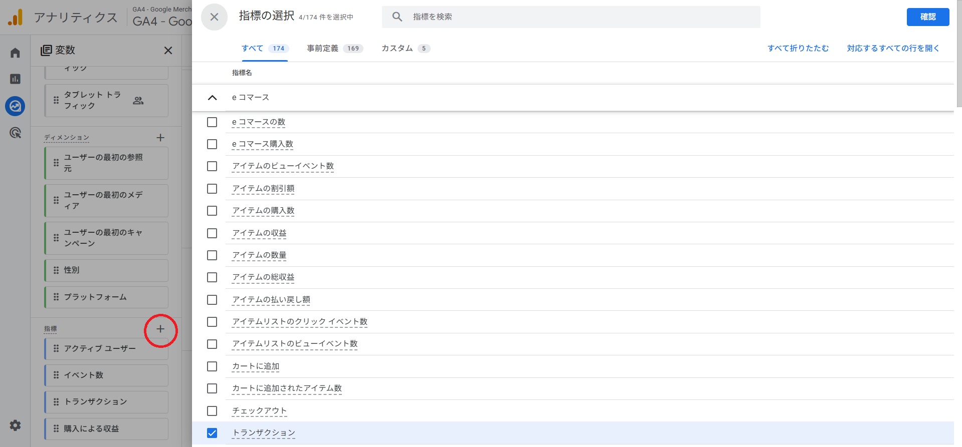This screenshot has width=962, height=447.
Task: Check the チェックアウト checkbox
Action: [212, 411]
